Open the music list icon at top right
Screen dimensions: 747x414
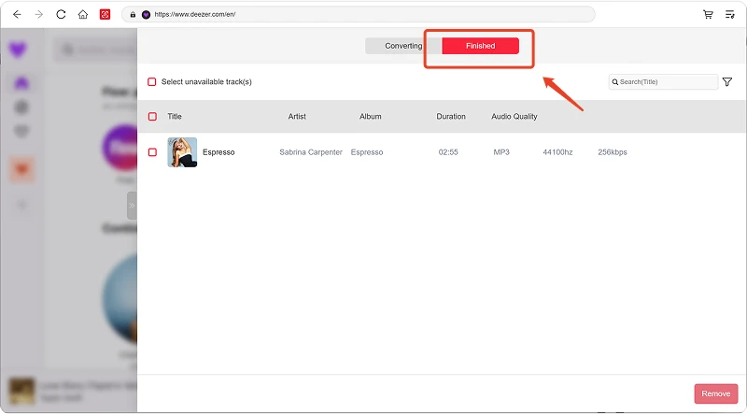pyautogui.click(x=730, y=15)
